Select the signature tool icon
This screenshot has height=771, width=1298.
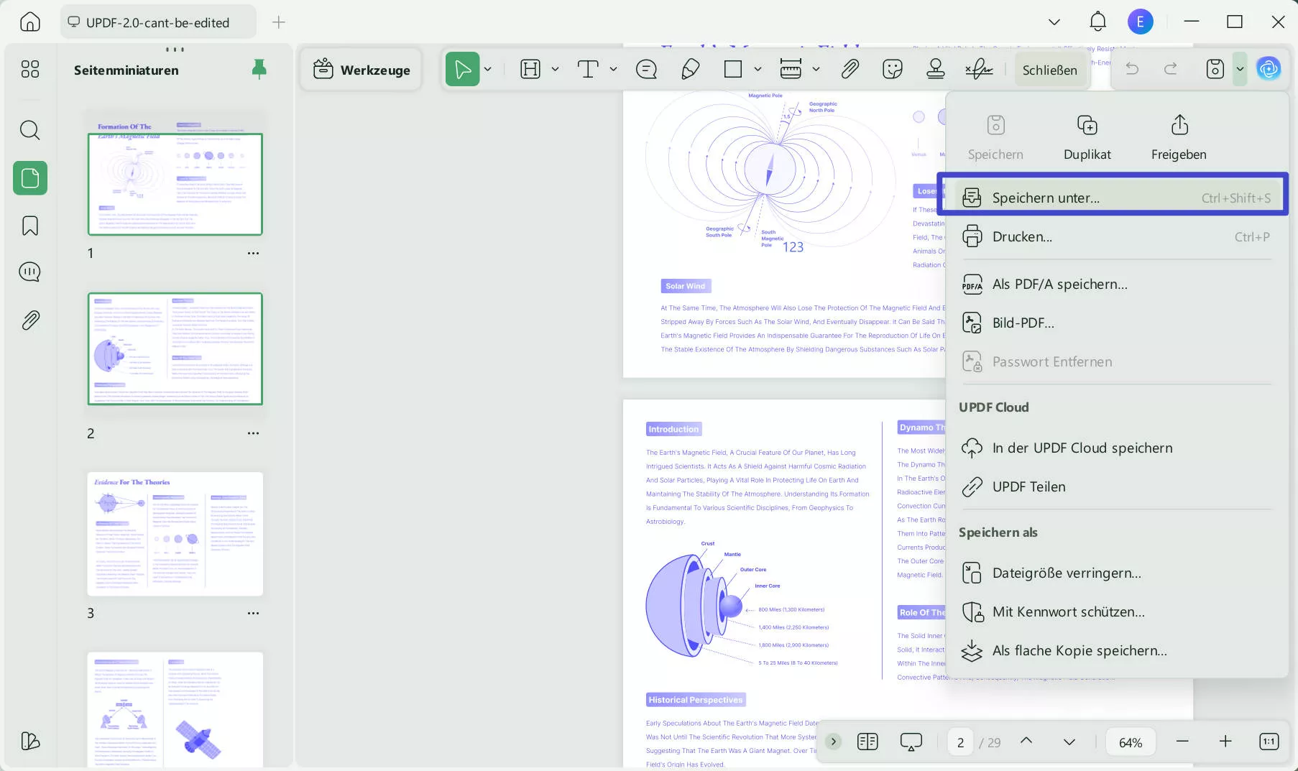978,69
